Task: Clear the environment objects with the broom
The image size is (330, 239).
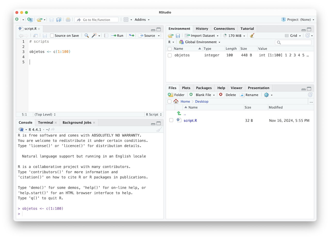Action: coord(252,36)
